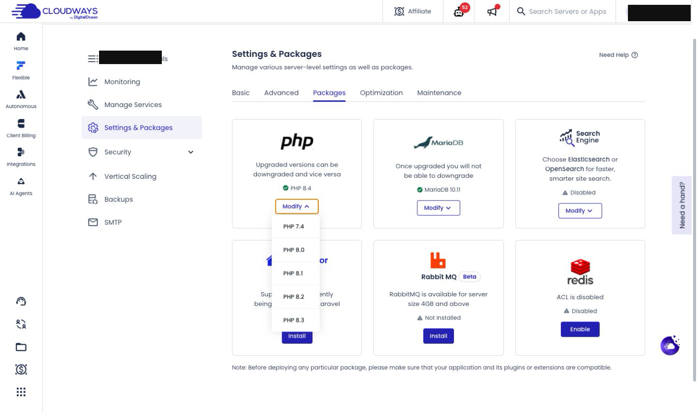
Task: Switch to the Advanced tab
Action: [281, 93]
